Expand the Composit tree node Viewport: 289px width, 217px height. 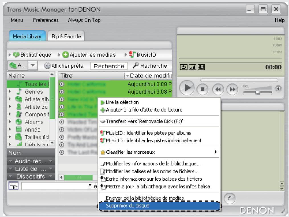click(10, 114)
